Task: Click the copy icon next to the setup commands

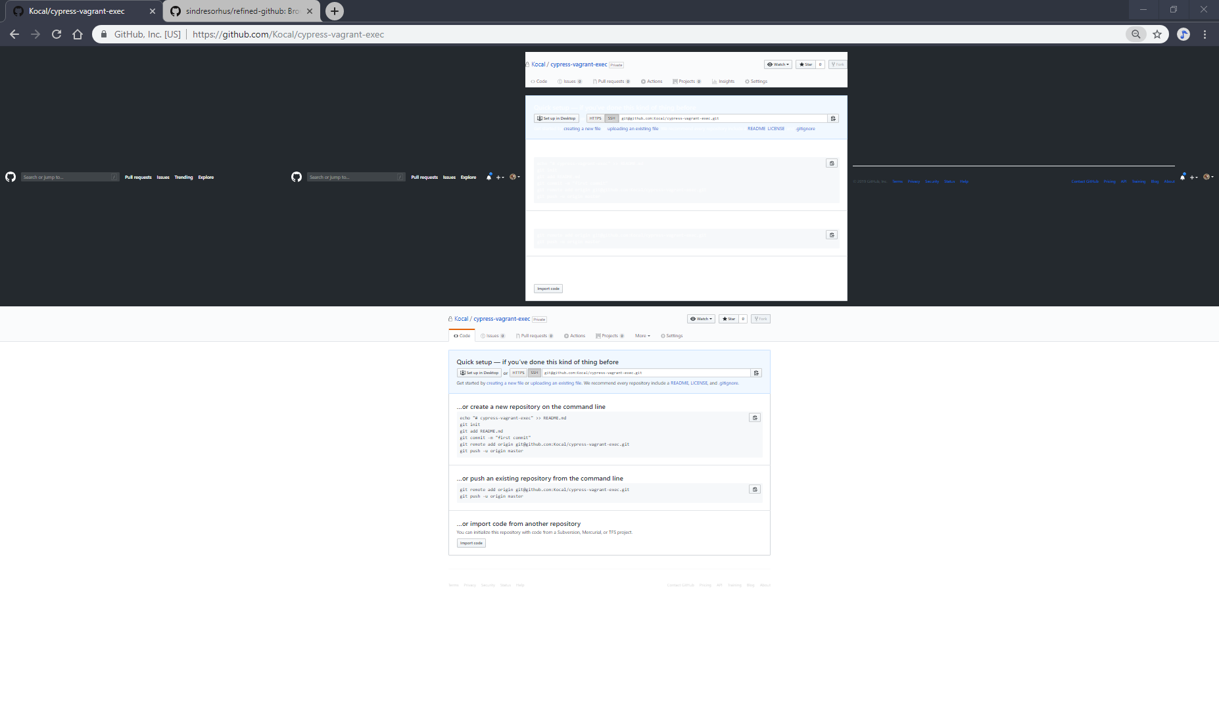Action: click(754, 417)
